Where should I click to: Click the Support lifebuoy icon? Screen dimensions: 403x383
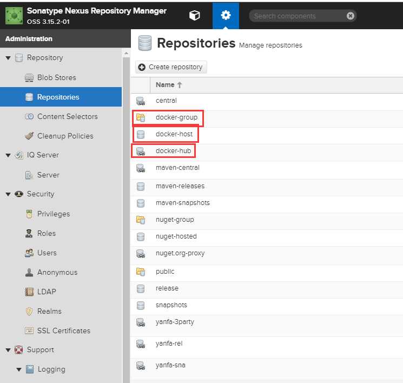18,350
